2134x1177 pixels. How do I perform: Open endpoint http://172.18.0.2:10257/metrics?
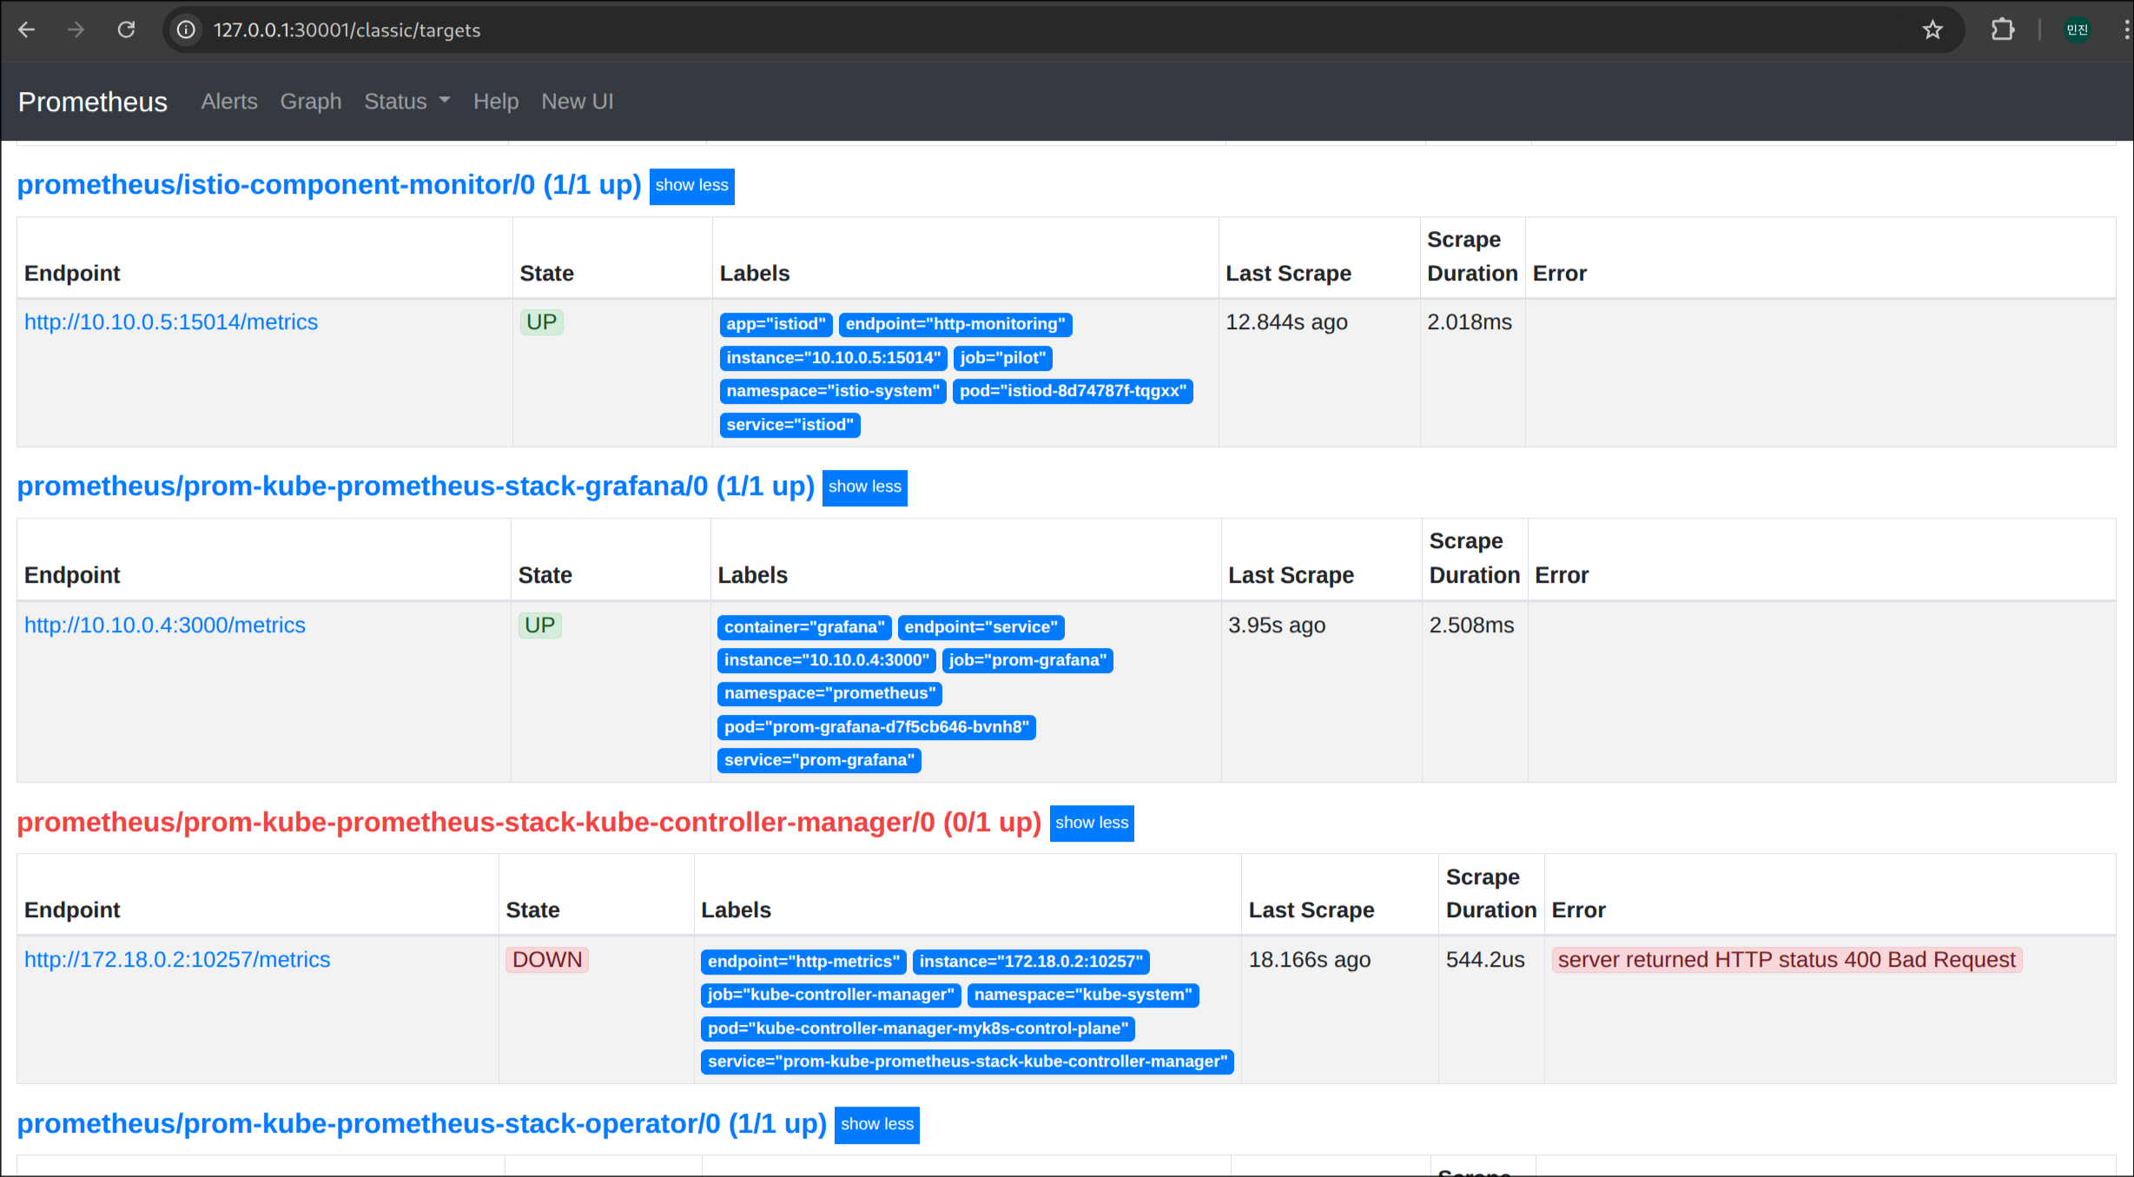coord(177,960)
